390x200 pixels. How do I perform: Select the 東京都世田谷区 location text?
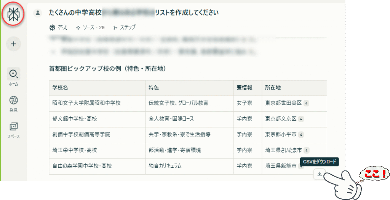283,103
